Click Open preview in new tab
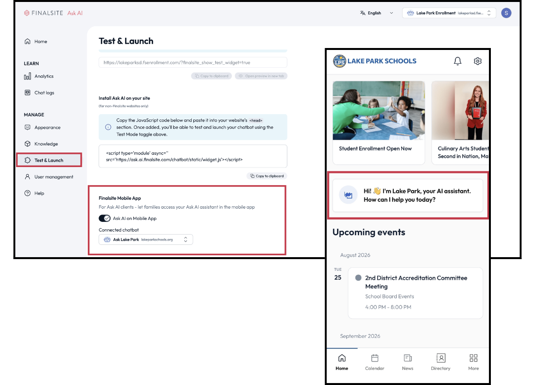The height and width of the screenshot is (385, 535). (x=261, y=76)
